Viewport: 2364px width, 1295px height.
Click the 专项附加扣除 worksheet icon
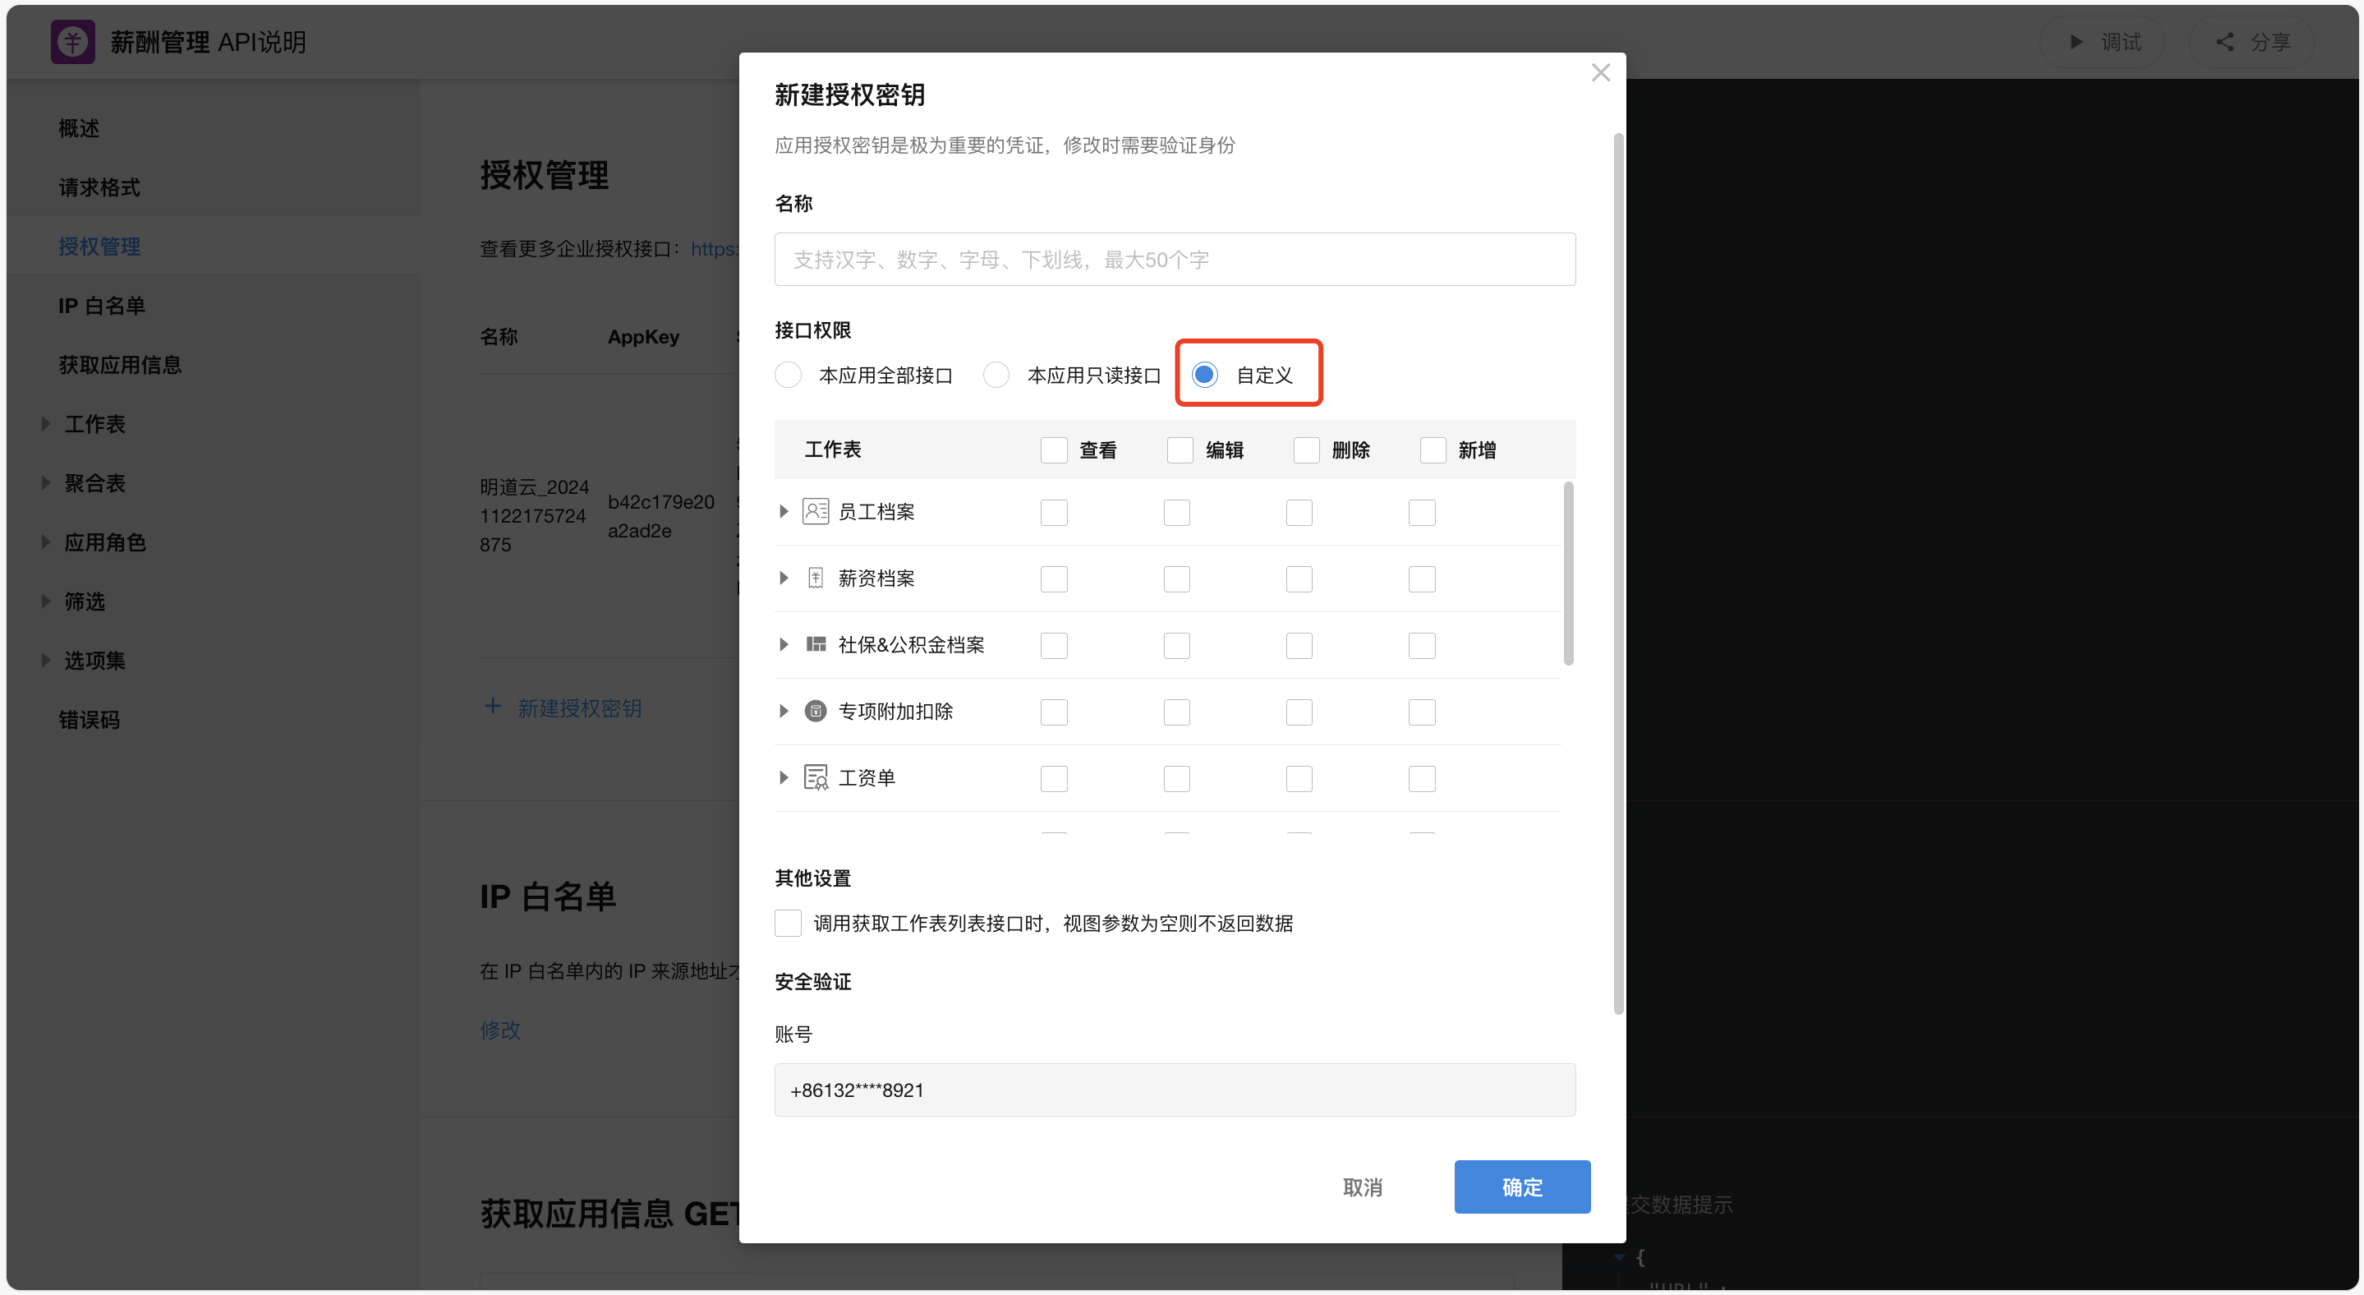(815, 712)
